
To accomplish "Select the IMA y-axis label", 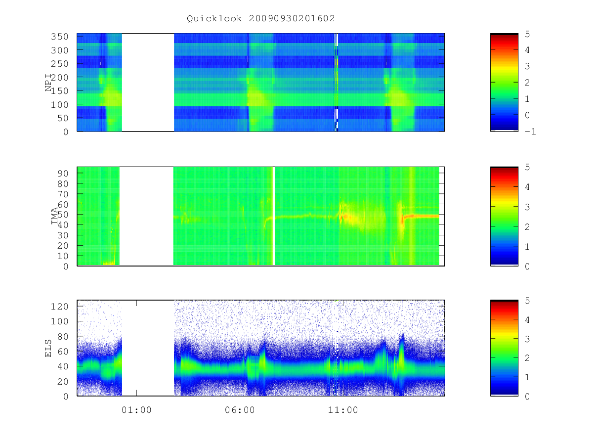I will coord(55,216).
